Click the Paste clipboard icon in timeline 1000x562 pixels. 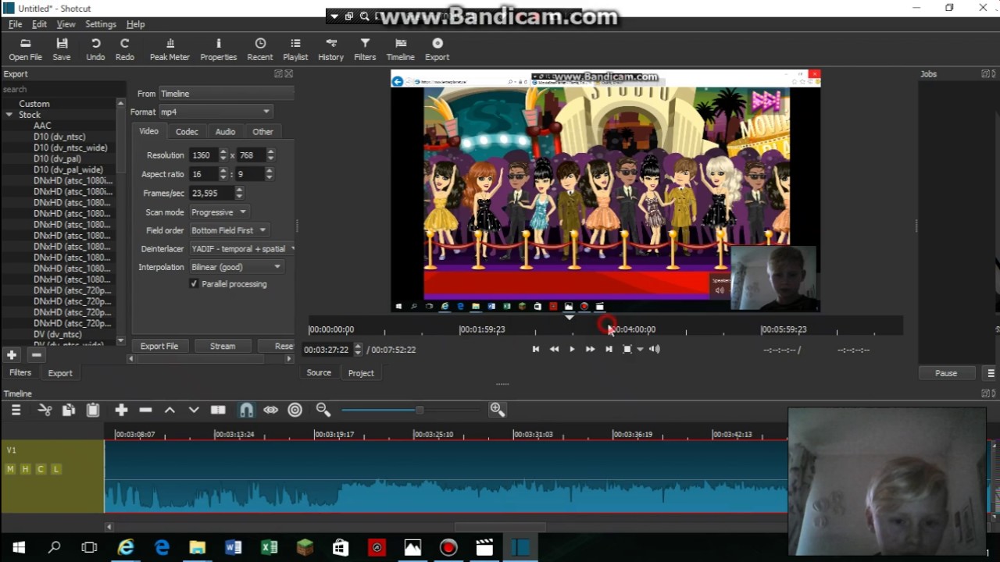coord(92,410)
